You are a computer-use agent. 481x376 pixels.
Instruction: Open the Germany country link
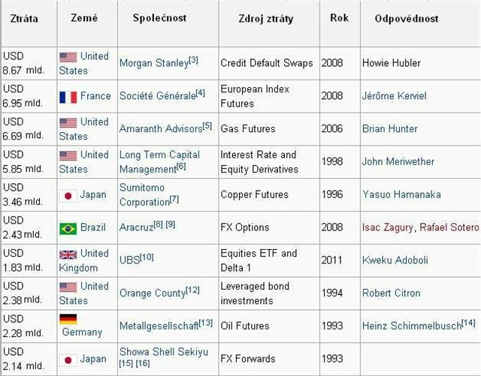[x=82, y=332]
